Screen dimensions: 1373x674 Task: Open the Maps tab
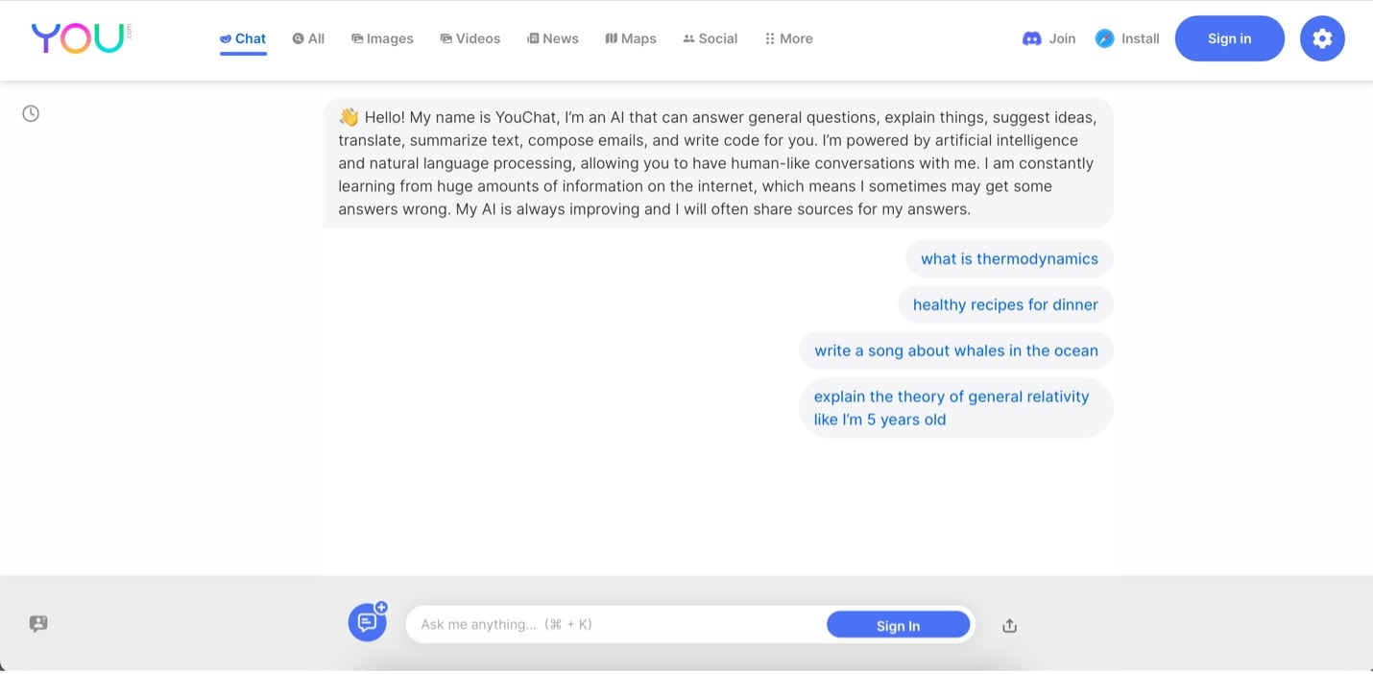(x=631, y=38)
